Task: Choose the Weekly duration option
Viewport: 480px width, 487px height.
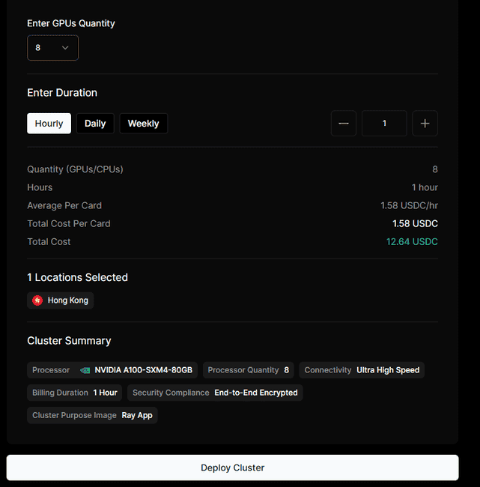Action: pos(143,124)
